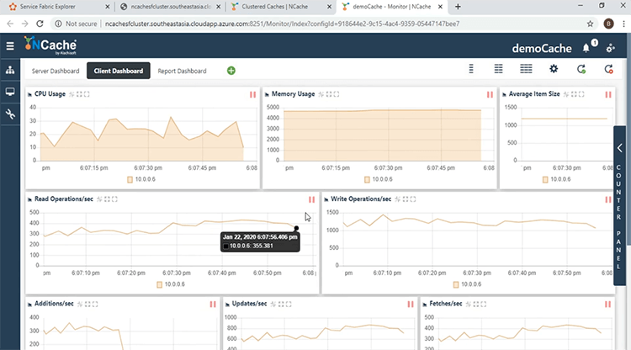Screen dimensions: 631x350
Task: Click the refresh icon with green check
Action: click(581, 69)
